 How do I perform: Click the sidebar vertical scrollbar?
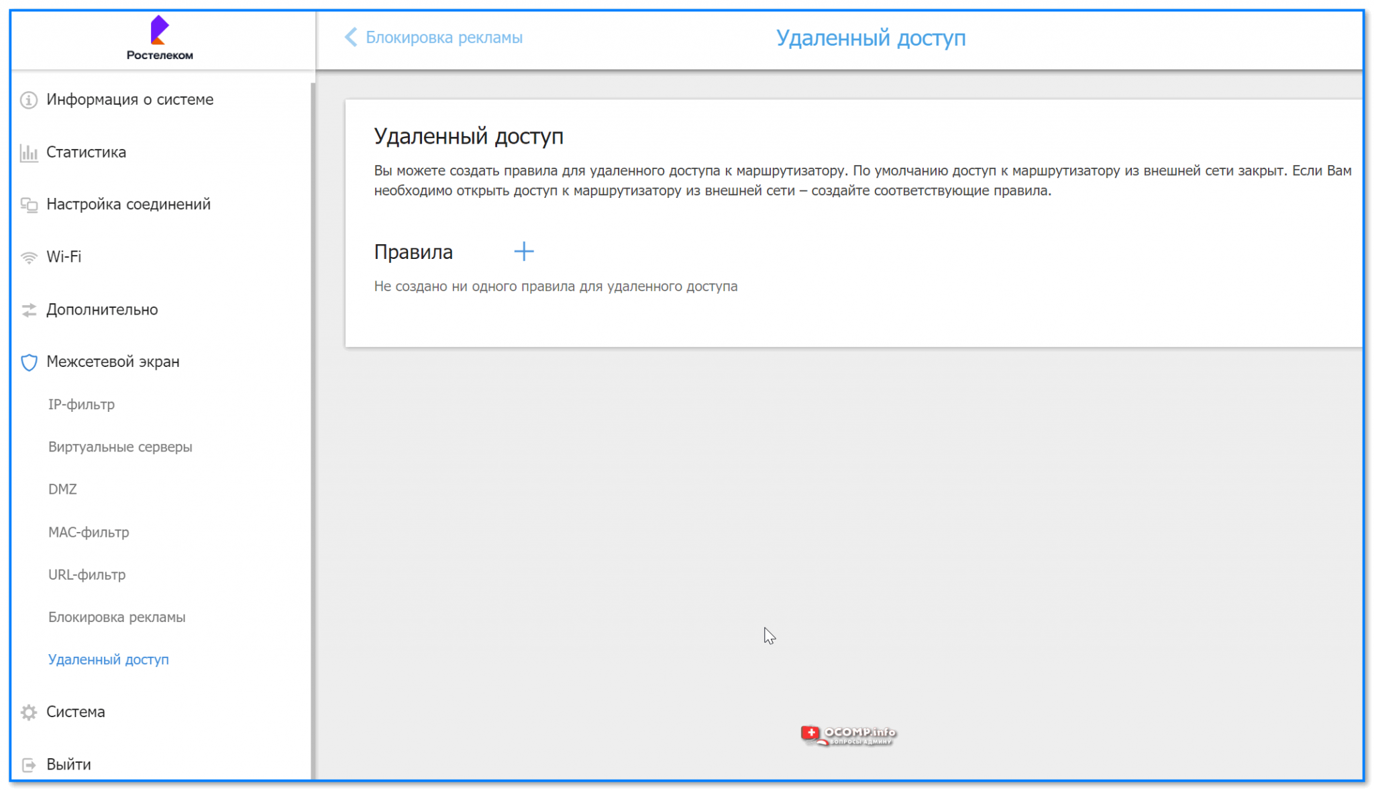click(313, 429)
